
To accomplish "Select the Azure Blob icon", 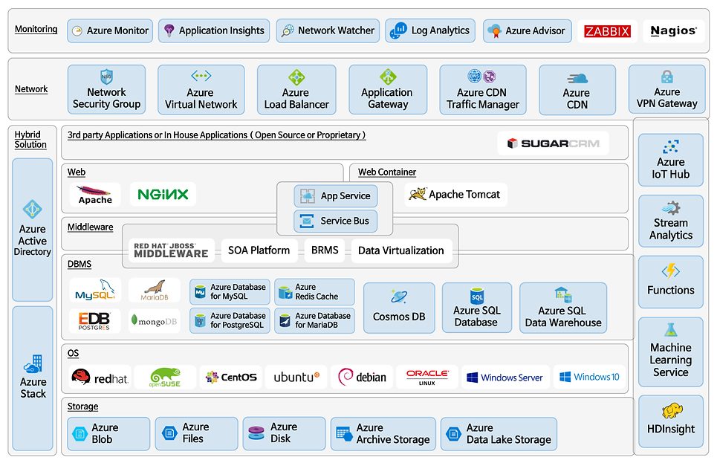I will 80,434.
